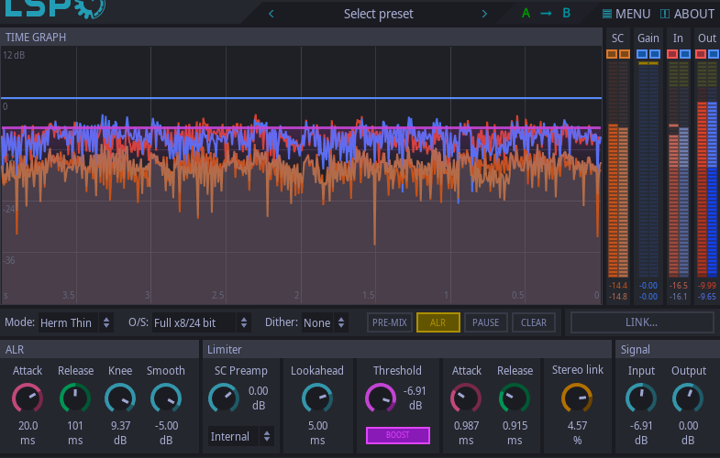The width and height of the screenshot is (720, 458).
Task: Open the ABOUT item
Action: coord(686,14)
